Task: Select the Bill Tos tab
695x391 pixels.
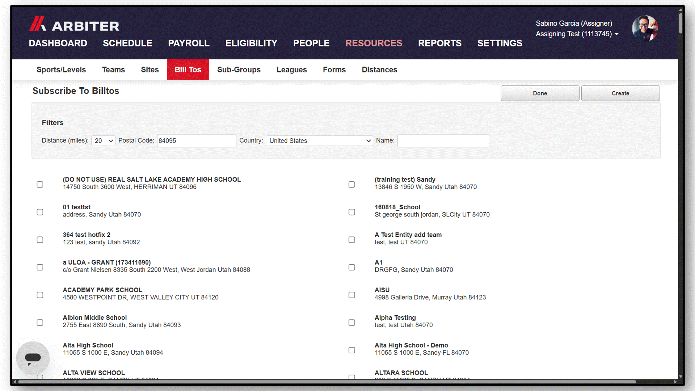Action: point(188,70)
